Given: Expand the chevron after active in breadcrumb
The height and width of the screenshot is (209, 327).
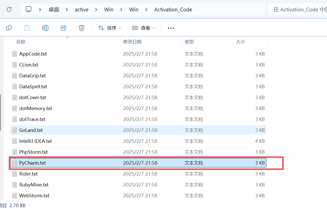Looking at the screenshot, I should coord(96,10).
